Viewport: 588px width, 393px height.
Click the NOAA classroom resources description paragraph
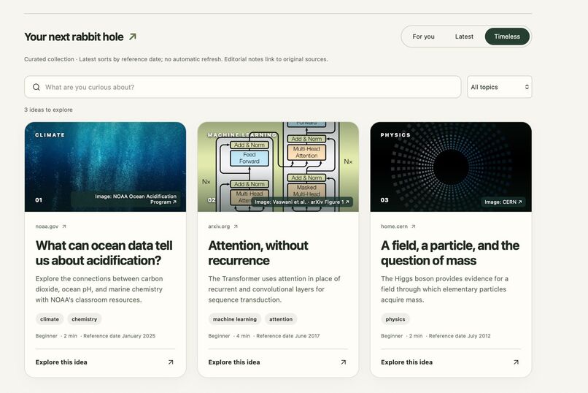99,289
